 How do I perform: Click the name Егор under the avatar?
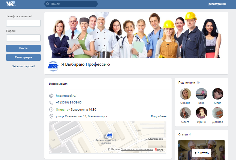coord(201,103)
